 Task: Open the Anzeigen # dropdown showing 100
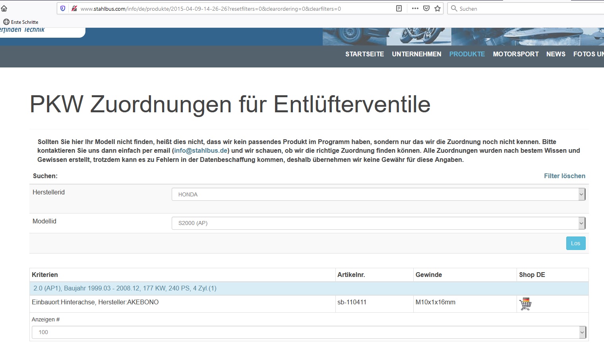(308, 332)
